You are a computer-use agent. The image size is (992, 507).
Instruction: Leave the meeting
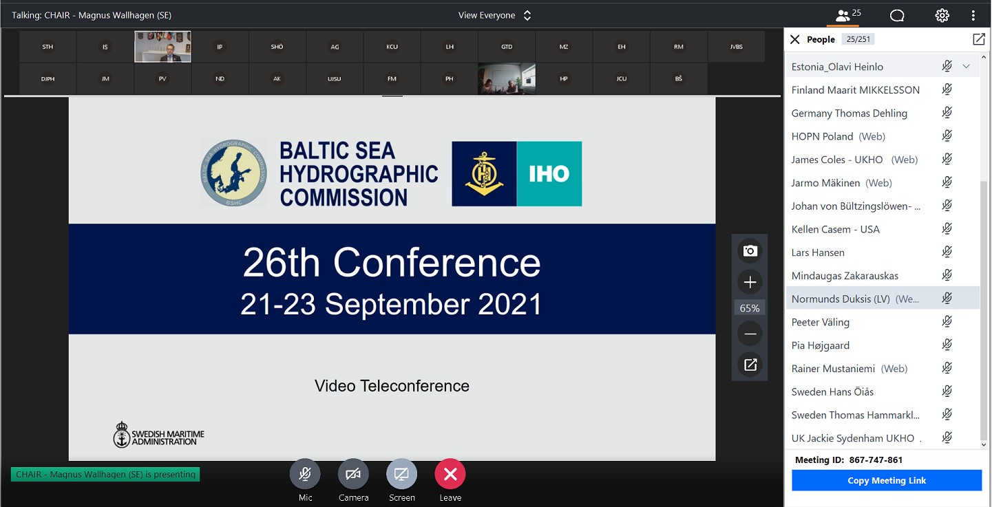[450, 474]
